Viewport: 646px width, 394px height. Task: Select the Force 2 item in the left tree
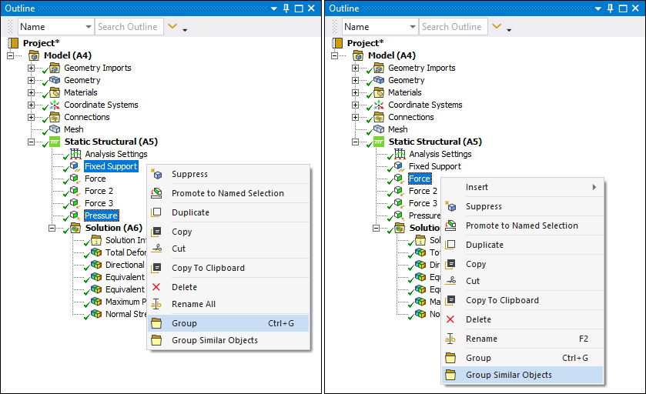tap(99, 191)
